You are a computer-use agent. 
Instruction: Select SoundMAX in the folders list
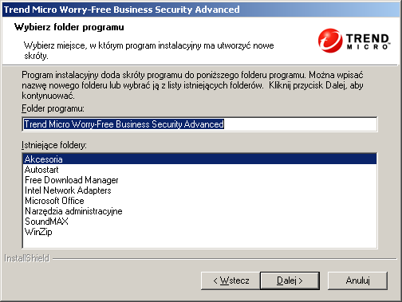199,222
